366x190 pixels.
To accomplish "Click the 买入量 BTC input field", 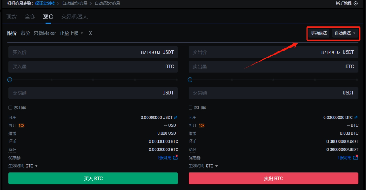I will click(93, 66).
